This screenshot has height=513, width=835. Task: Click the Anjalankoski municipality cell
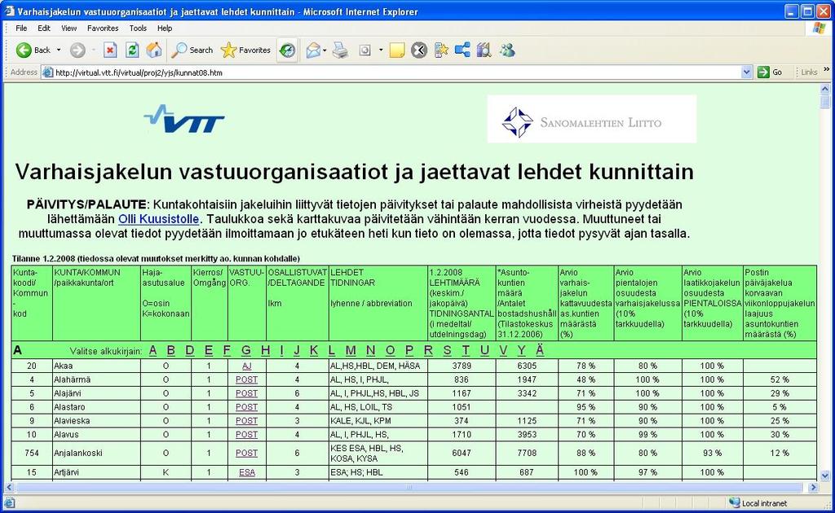[x=96, y=453]
